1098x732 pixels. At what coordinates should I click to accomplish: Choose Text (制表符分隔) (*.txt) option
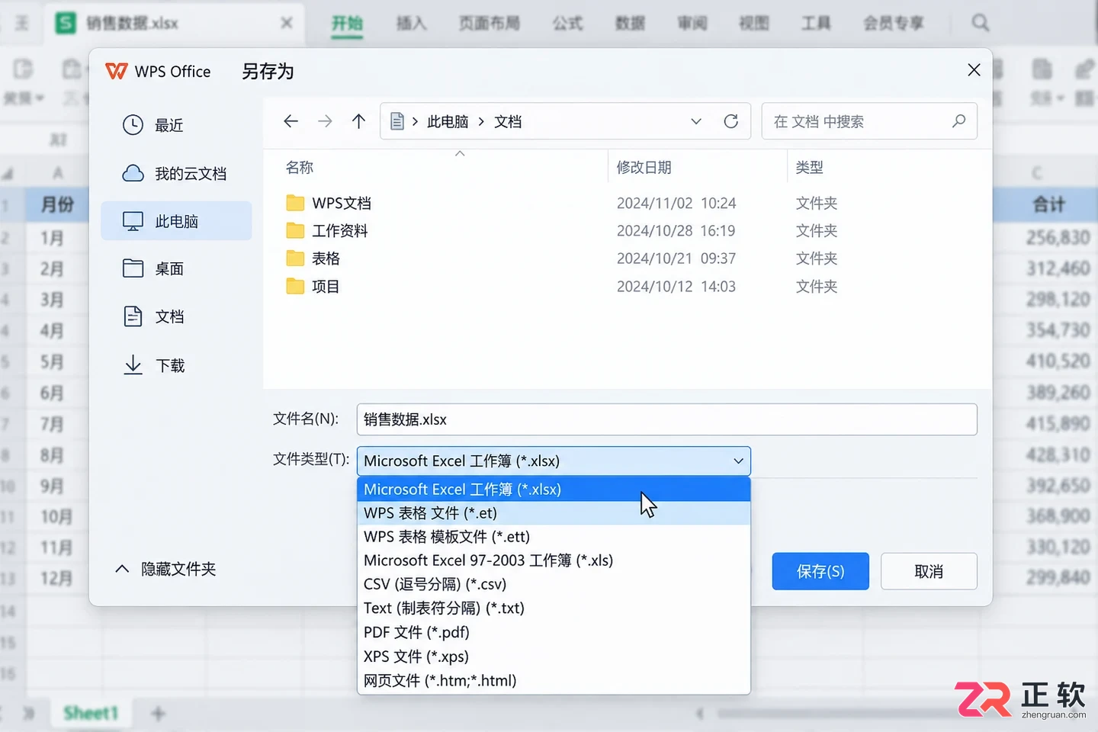(x=554, y=608)
